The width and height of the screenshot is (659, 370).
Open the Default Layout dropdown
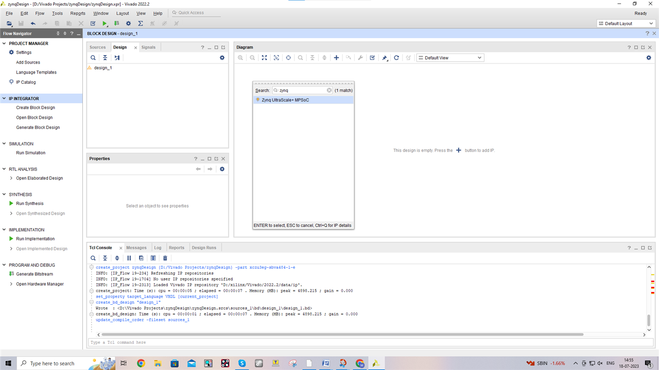(x=626, y=24)
